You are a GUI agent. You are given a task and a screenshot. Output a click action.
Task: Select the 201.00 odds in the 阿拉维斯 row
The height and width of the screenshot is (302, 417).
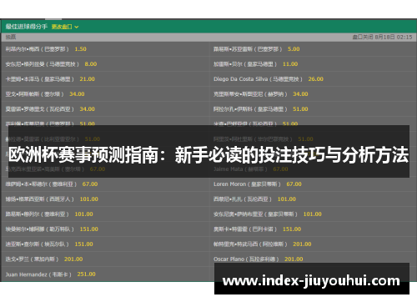[x=302, y=244]
